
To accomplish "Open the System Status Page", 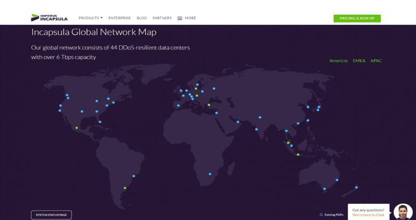I will 51,215.
